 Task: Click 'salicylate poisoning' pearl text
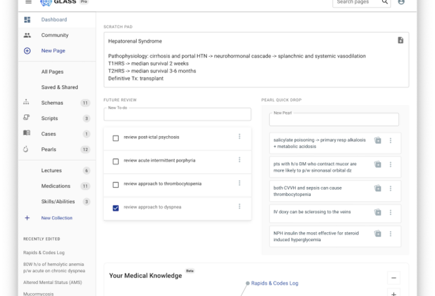tap(320, 143)
